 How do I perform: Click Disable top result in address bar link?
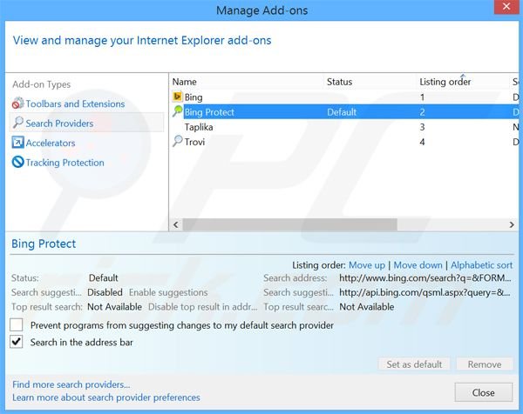point(203,307)
